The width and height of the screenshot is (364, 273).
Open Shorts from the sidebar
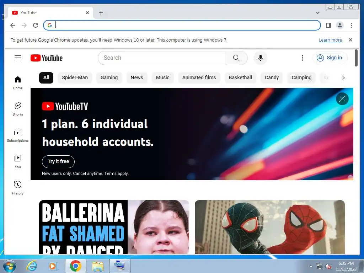(18, 109)
